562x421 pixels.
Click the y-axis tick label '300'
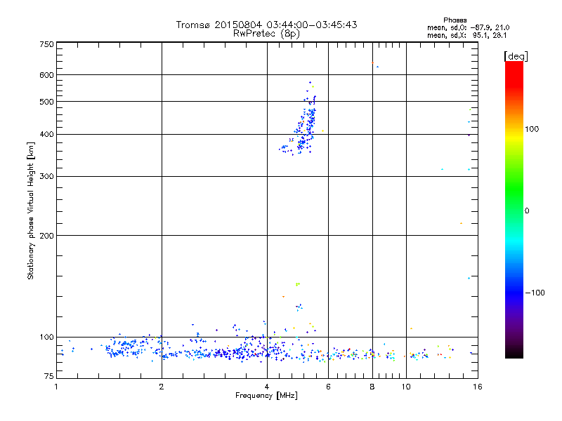coord(46,177)
